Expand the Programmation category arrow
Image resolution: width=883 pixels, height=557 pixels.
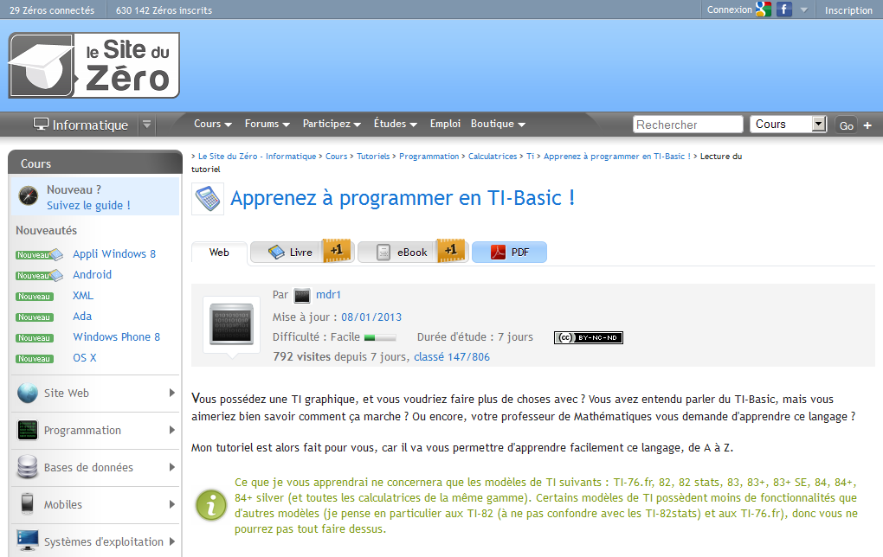171,430
